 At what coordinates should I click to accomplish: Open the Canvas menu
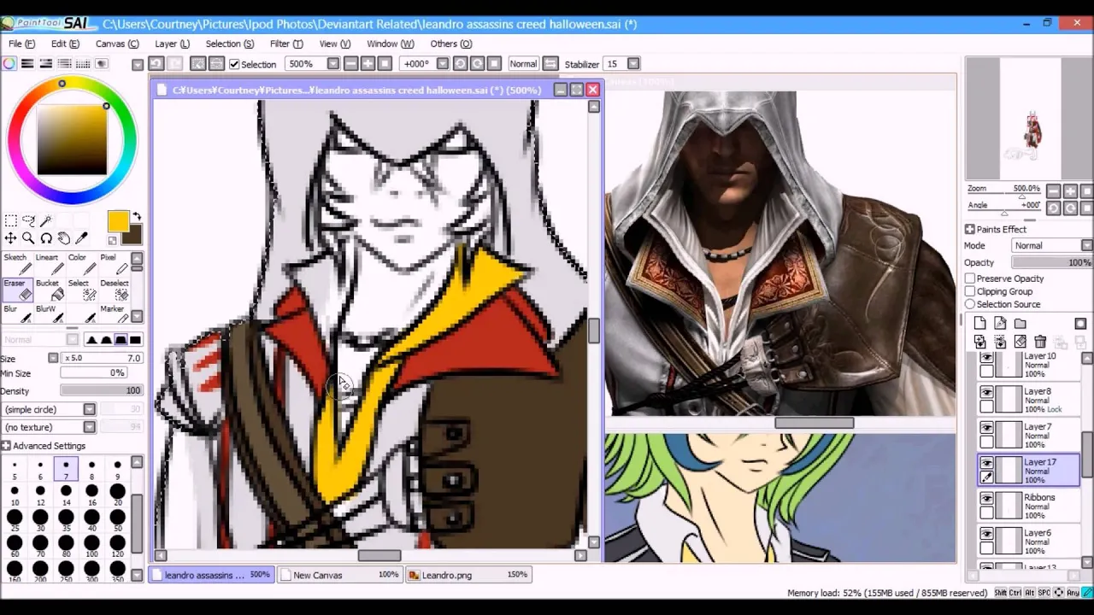point(117,44)
